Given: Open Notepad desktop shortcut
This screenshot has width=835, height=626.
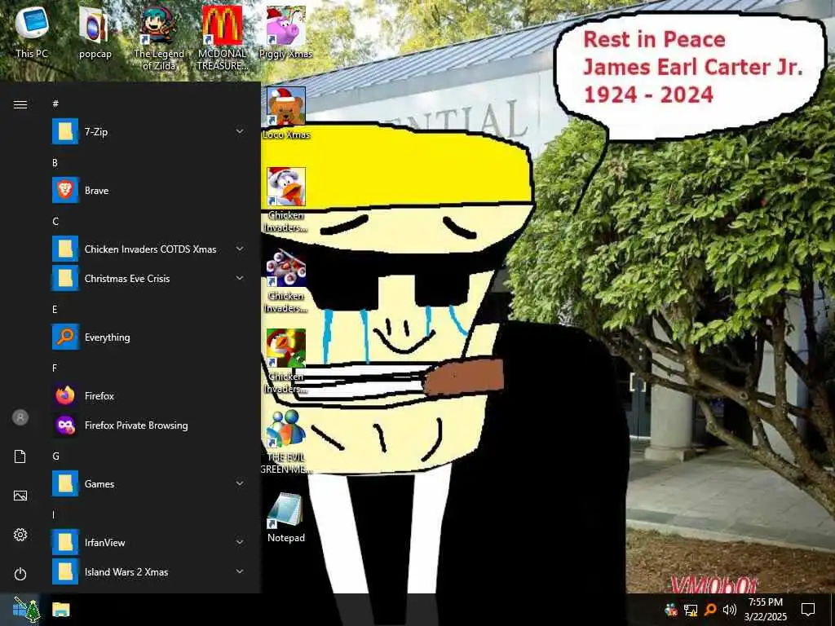Looking at the screenshot, I should point(286,518).
